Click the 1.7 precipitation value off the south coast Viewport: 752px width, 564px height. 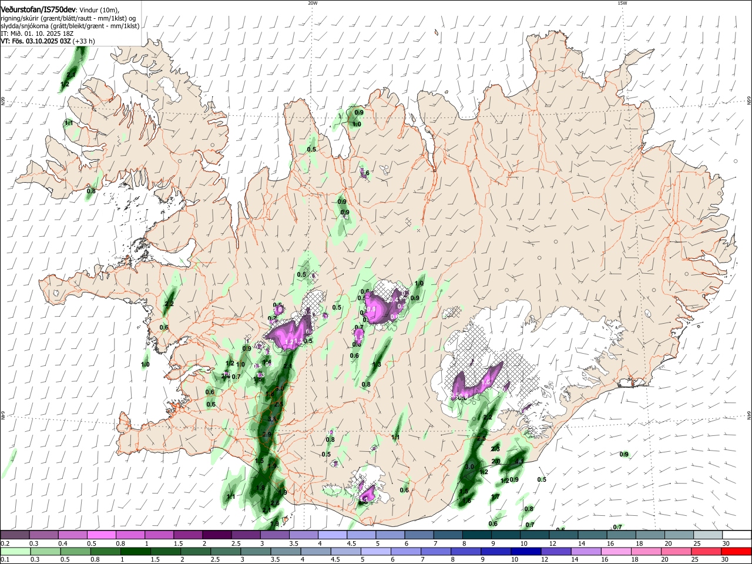pyautogui.click(x=495, y=496)
